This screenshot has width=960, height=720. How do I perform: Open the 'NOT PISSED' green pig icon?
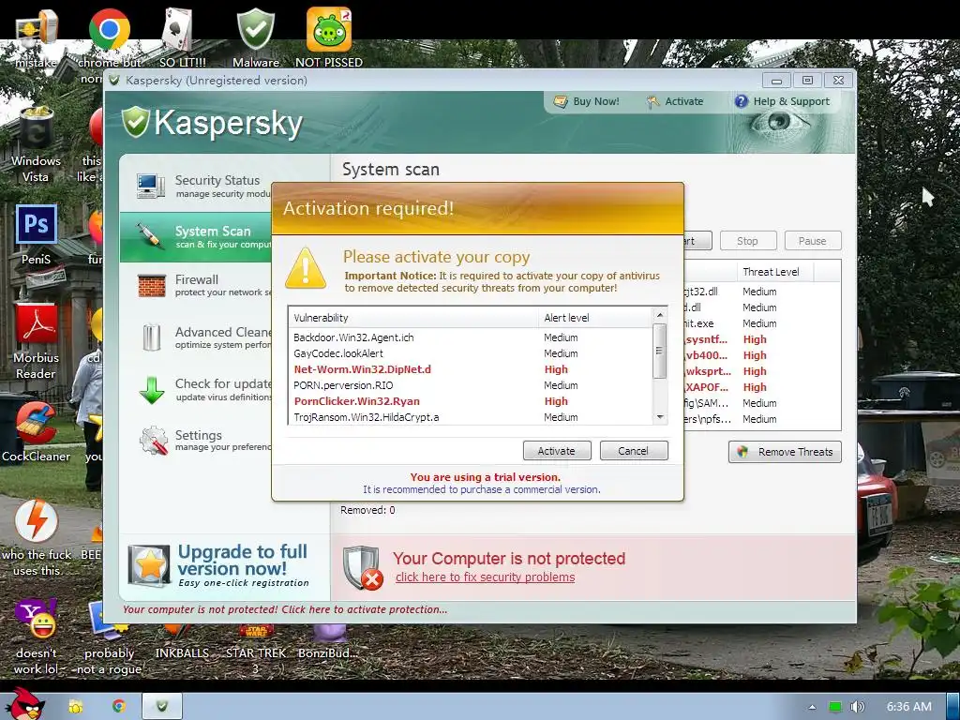tap(329, 29)
